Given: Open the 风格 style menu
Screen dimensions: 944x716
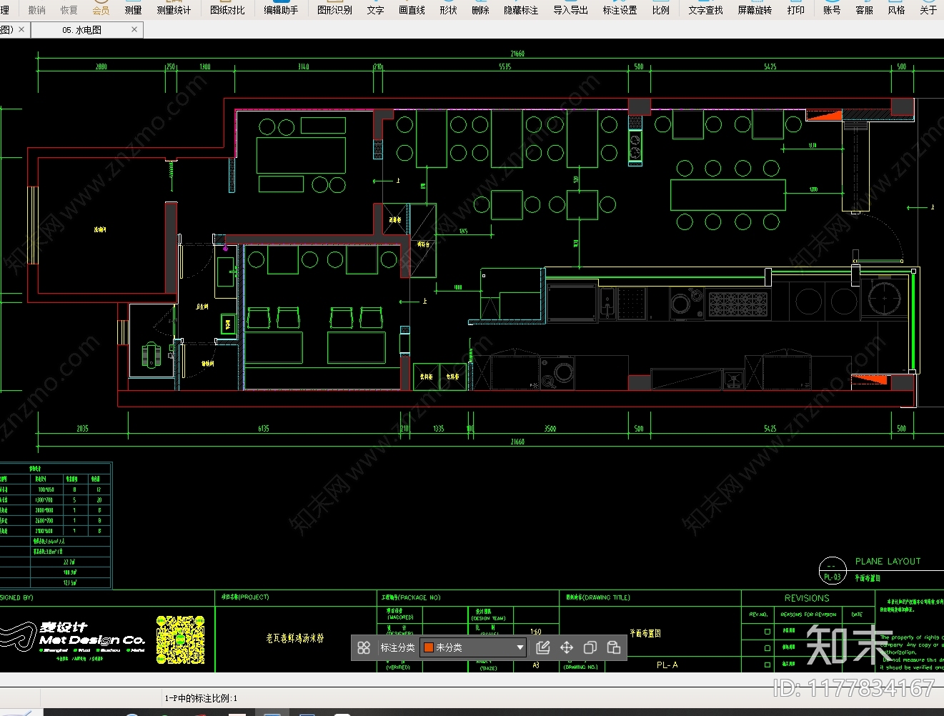Looking at the screenshot, I should 896,10.
